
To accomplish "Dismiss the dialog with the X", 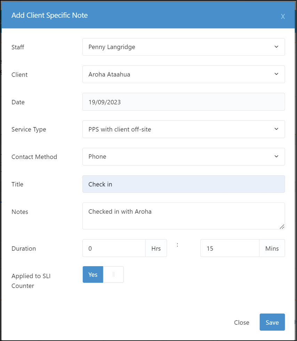I will 283,16.
